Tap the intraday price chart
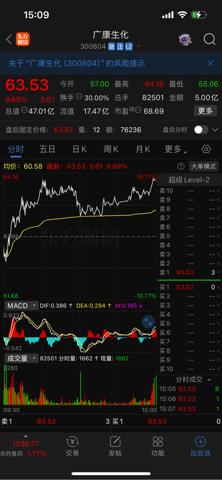 (80, 237)
